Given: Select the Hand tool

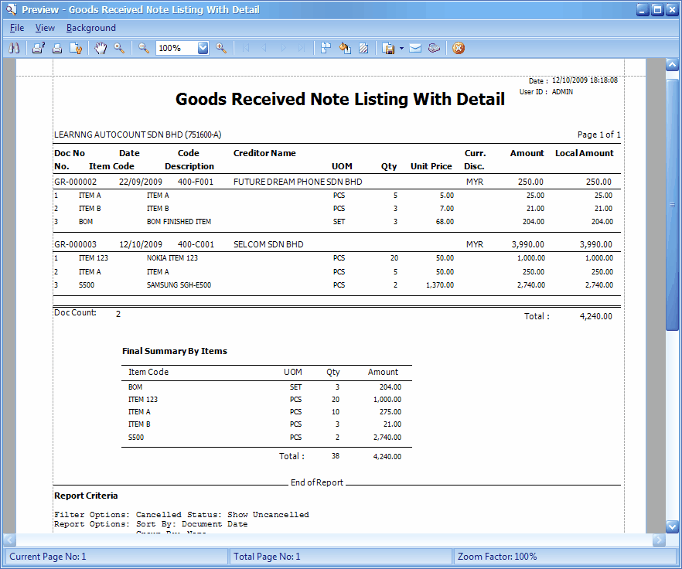Looking at the screenshot, I should tap(101, 48).
